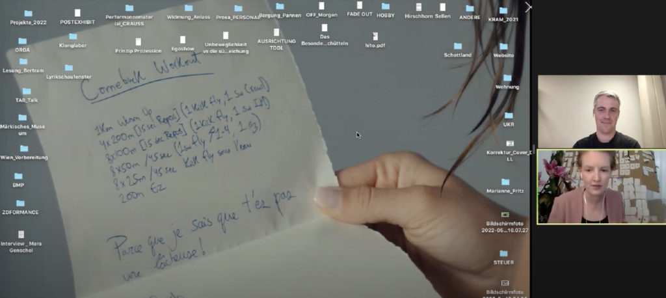This screenshot has width=666, height=298.
Task: Select the HOBBY folder
Action: point(386,7)
